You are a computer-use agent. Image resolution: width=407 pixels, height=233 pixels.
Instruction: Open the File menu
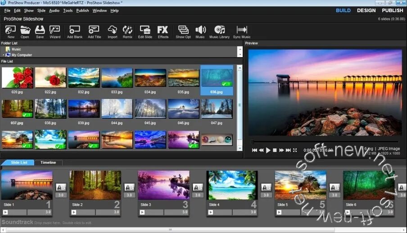pyautogui.click(x=7, y=11)
